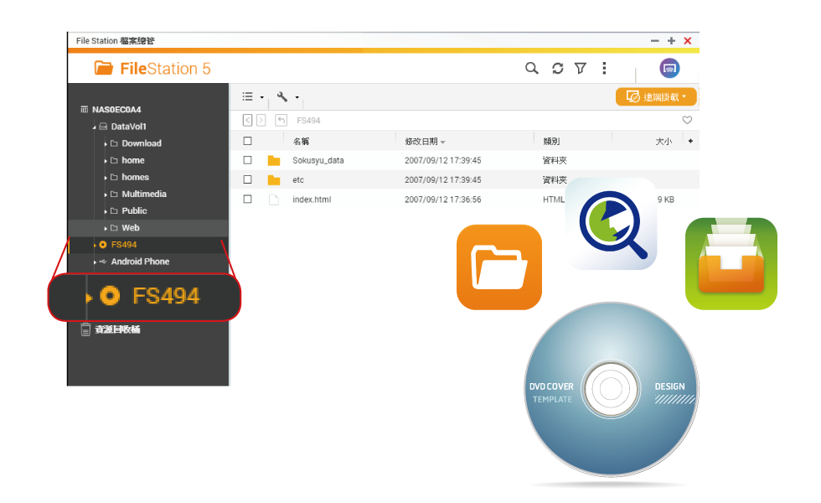Screen dimensions: 821x503
Task: Click the wrench tools icon
Action: [282, 96]
